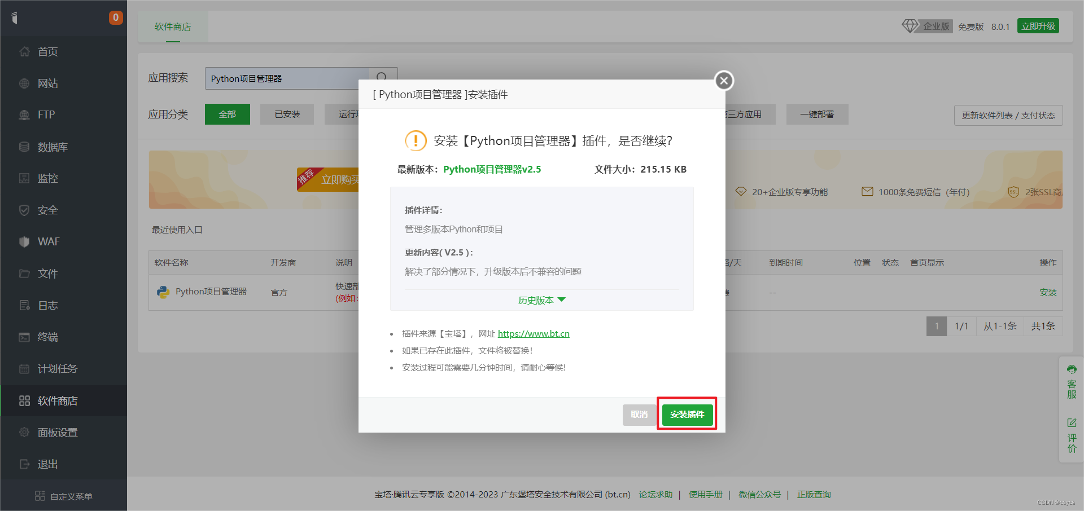The height and width of the screenshot is (511, 1084).
Task: Click the orange notification badge showing 0
Action: point(116,17)
